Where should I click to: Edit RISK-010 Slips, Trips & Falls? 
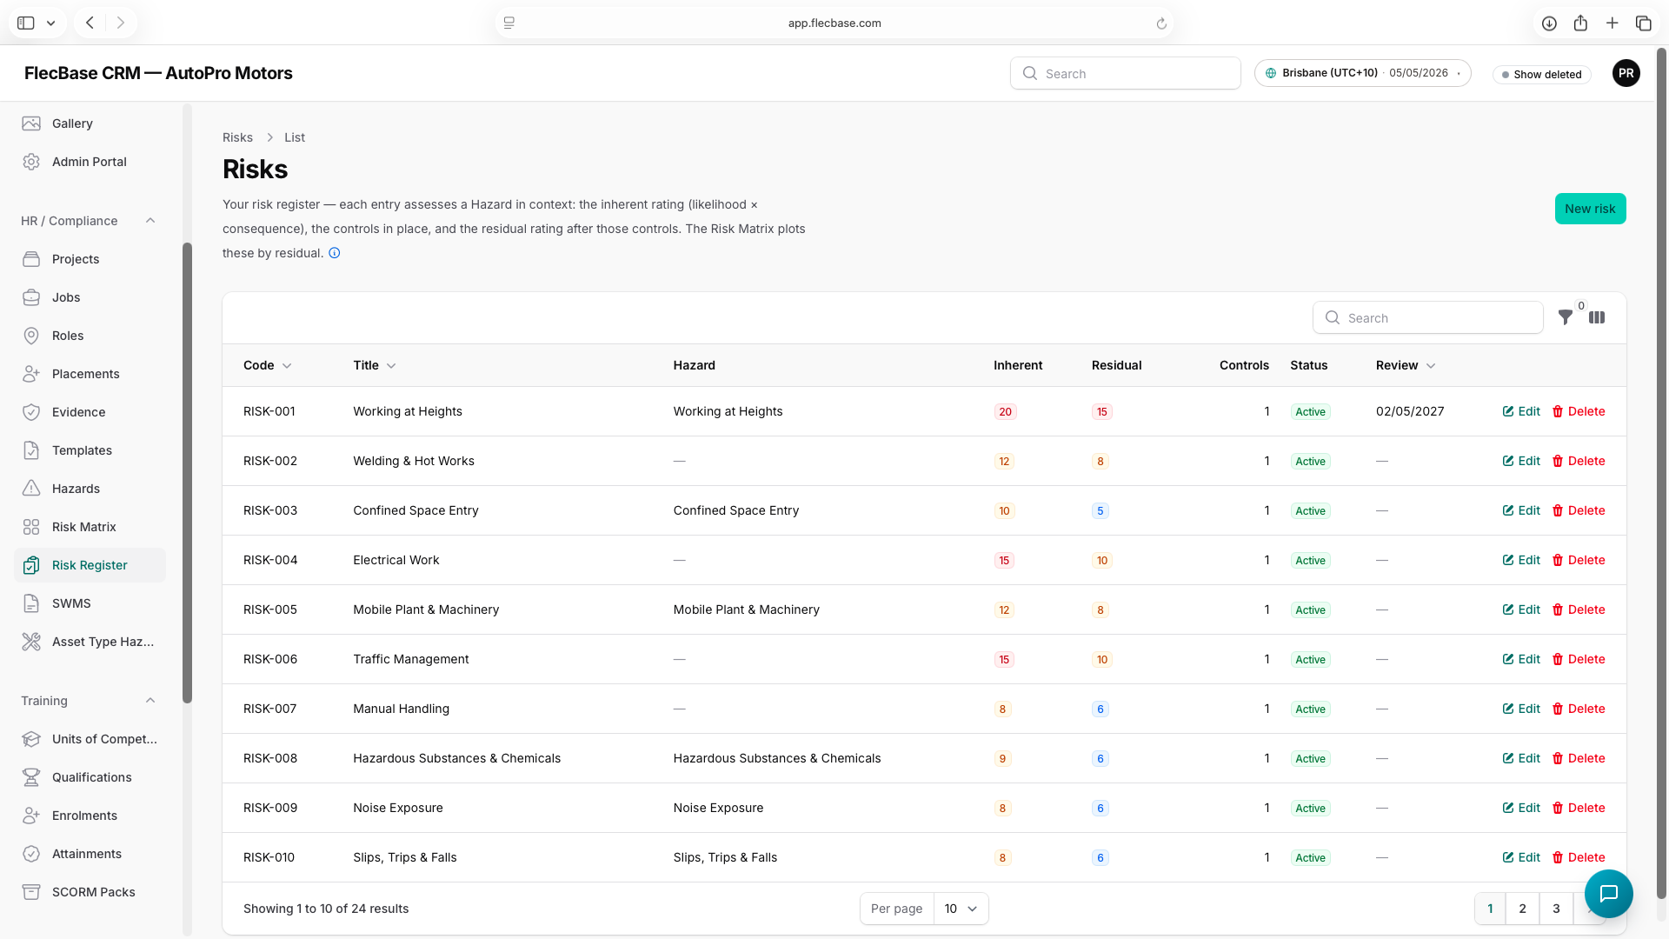tap(1521, 858)
